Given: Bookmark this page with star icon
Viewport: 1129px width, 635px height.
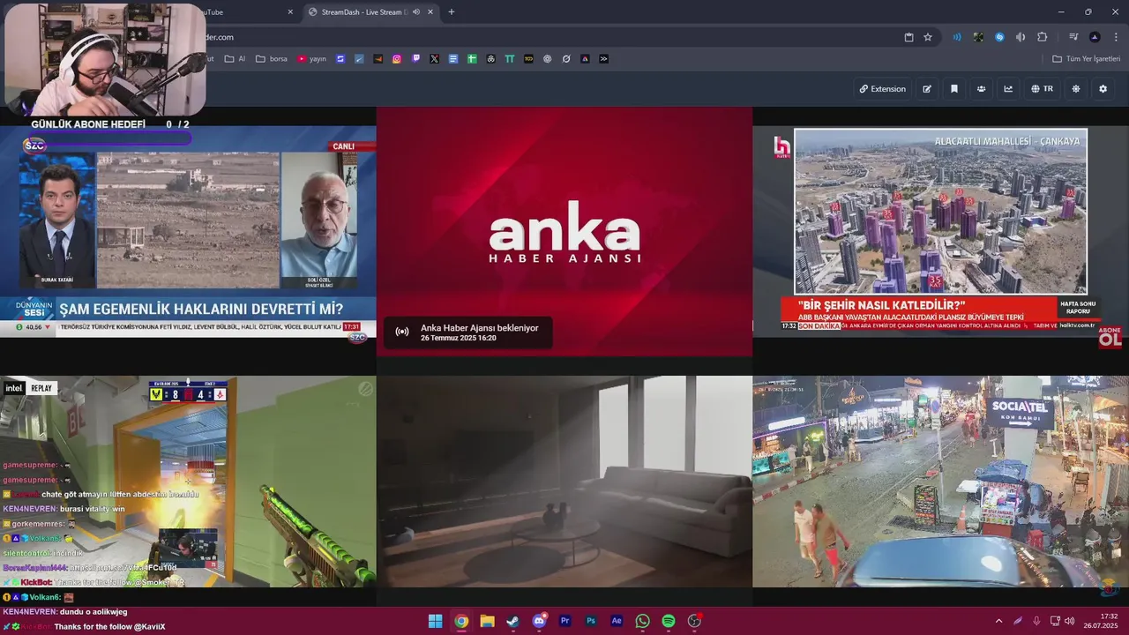Looking at the screenshot, I should tap(928, 37).
